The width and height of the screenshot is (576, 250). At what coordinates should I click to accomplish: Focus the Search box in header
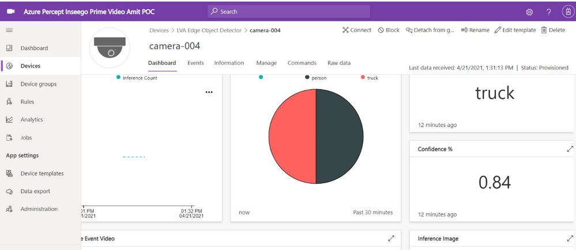coord(289,11)
